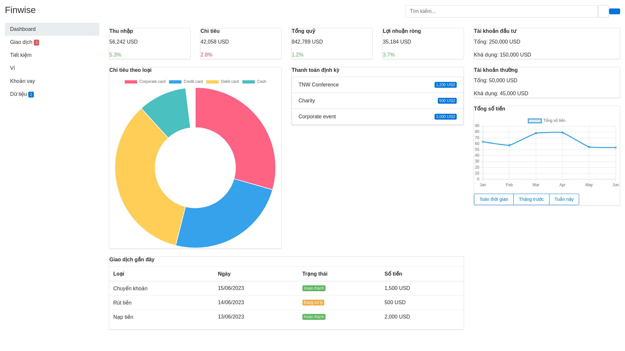Select Toàn thời gian time range
The image size is (625, 351).
tap(493, 199)
